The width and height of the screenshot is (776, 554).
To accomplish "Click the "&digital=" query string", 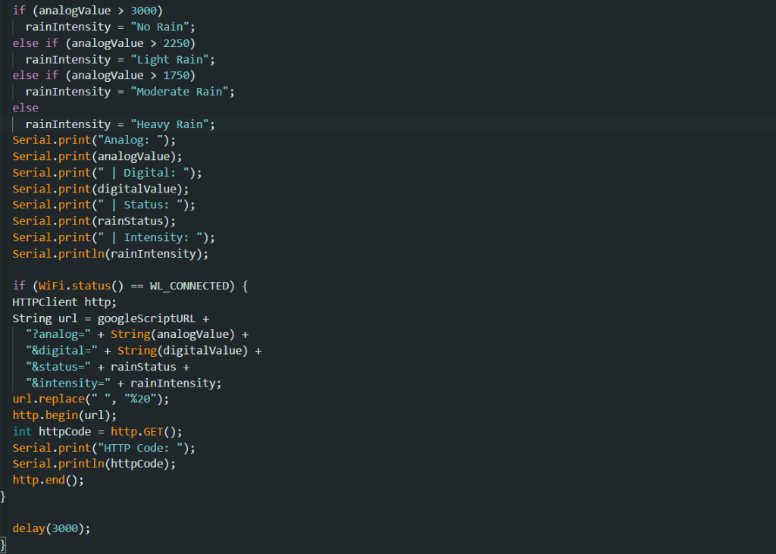I will pos(67,350).
